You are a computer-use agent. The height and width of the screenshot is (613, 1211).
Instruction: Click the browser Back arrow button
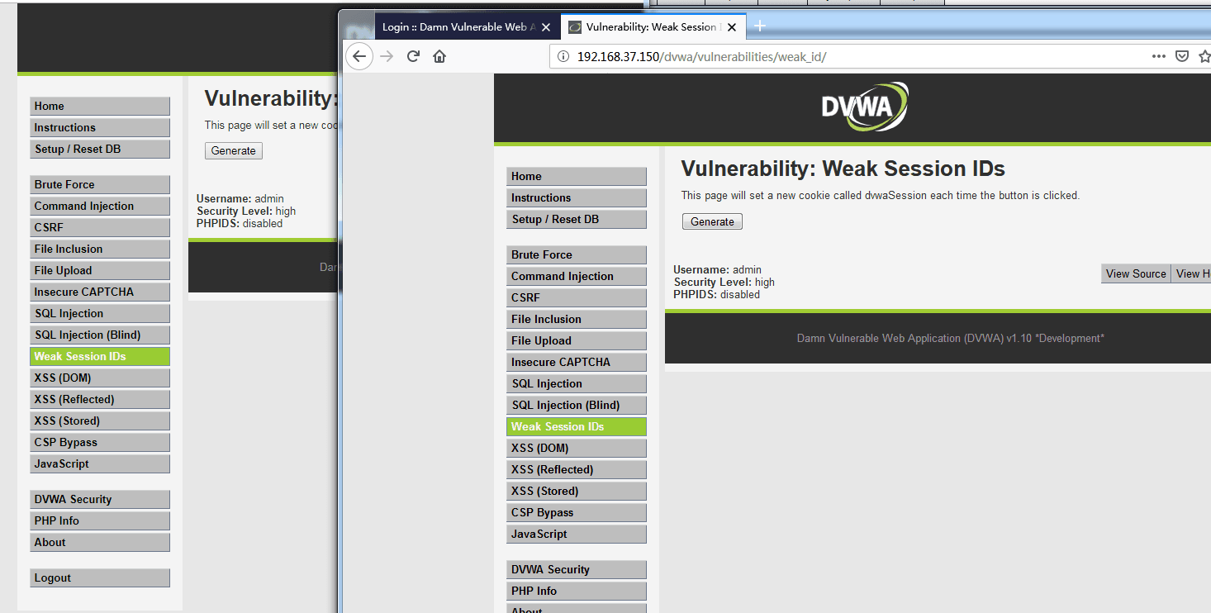[359, 56]
